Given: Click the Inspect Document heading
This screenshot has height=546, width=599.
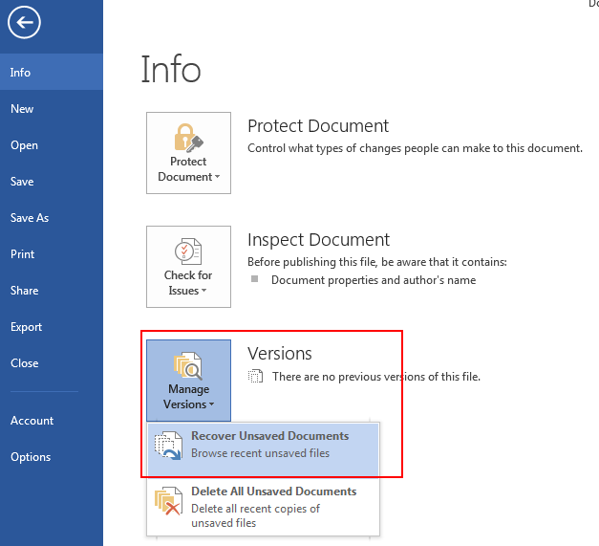Looking at the screenshot, I should coord(318,240).
